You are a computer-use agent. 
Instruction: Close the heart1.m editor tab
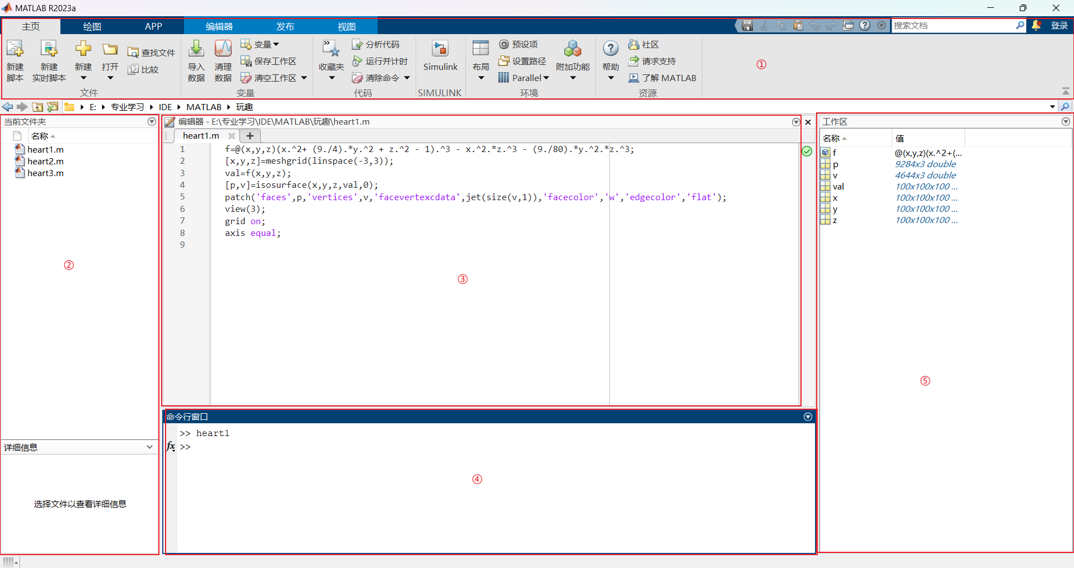click(x=232, y=136)
